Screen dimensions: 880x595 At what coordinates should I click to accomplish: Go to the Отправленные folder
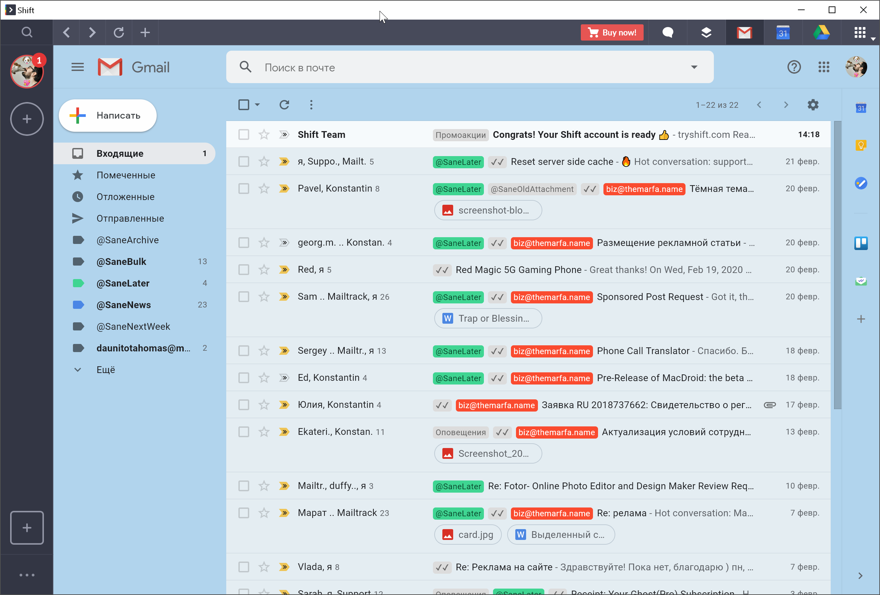tap(130, 219)
